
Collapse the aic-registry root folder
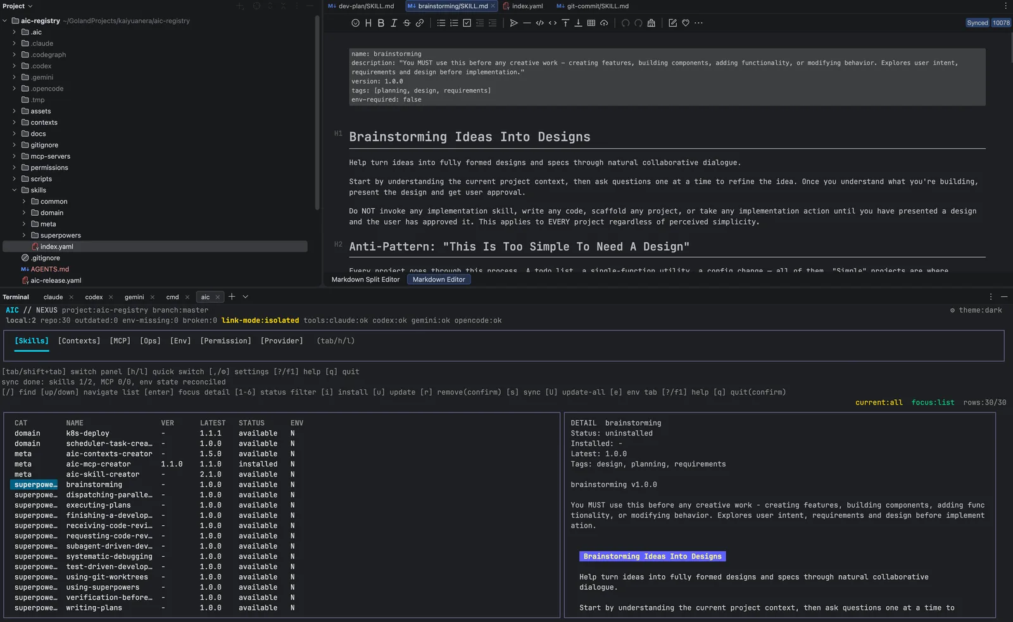pyautogui.click(x=5, y=21)
